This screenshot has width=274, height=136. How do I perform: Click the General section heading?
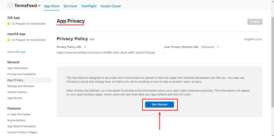pyautogui.click(x=13, y=62)
